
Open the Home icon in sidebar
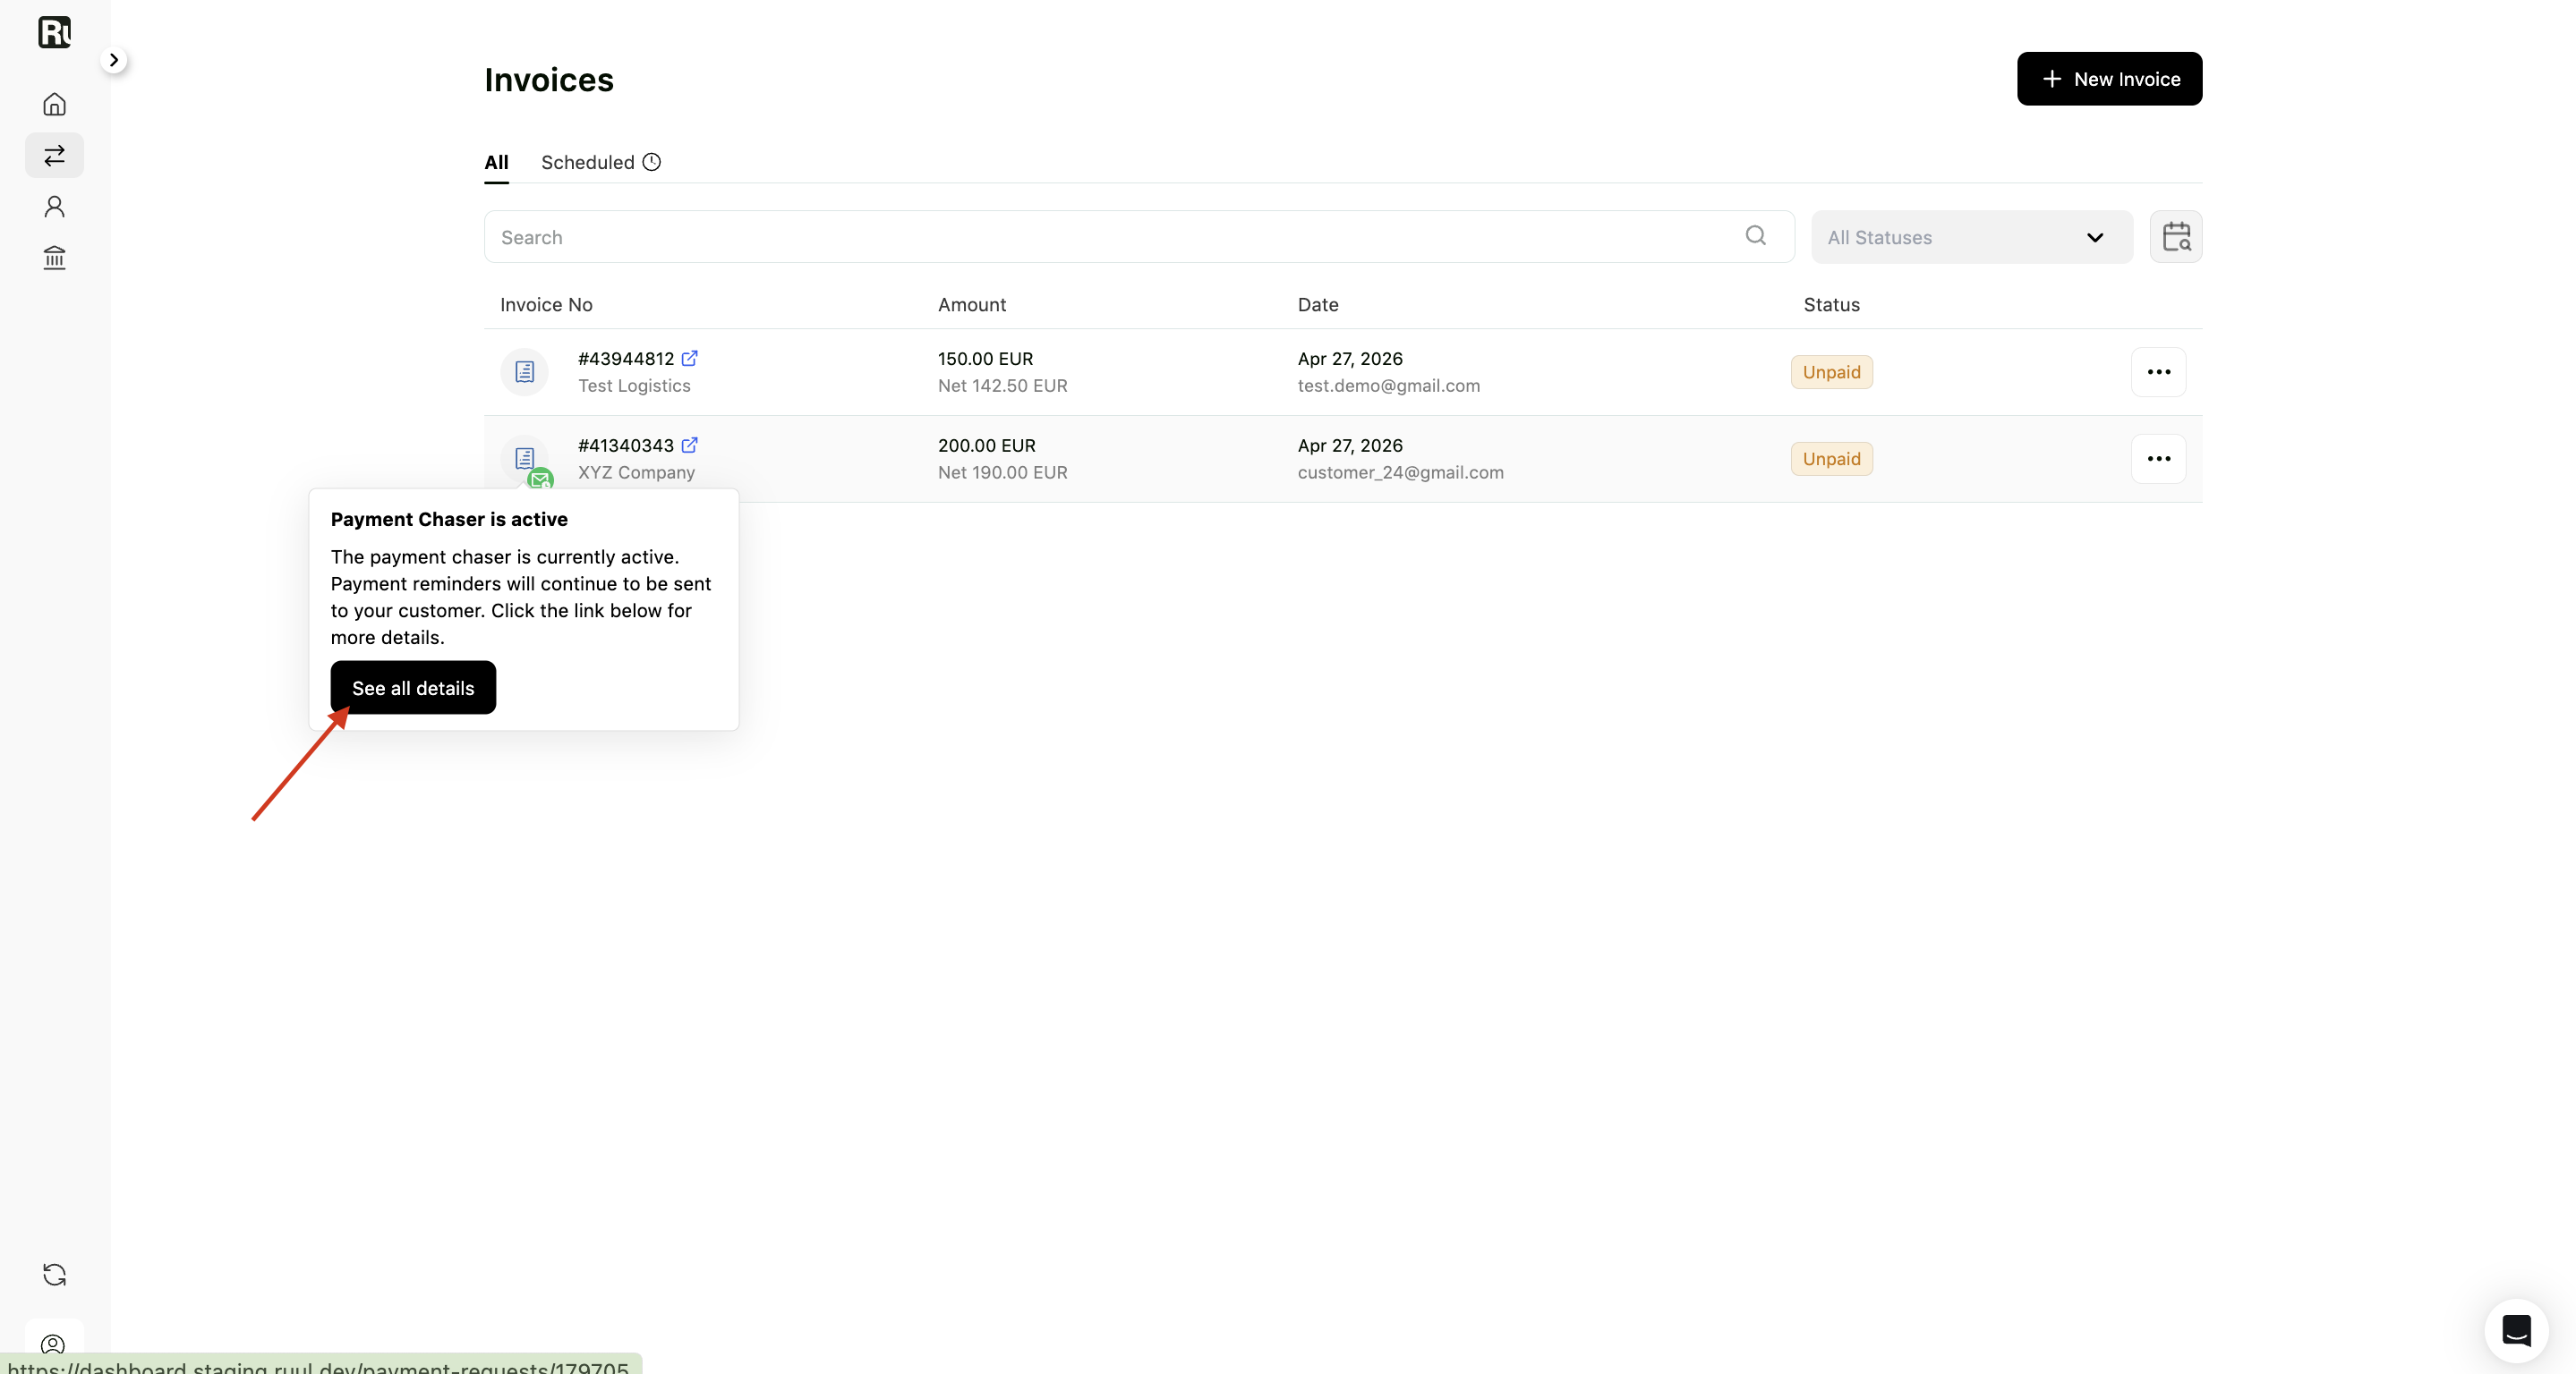[x=55, y=104]
